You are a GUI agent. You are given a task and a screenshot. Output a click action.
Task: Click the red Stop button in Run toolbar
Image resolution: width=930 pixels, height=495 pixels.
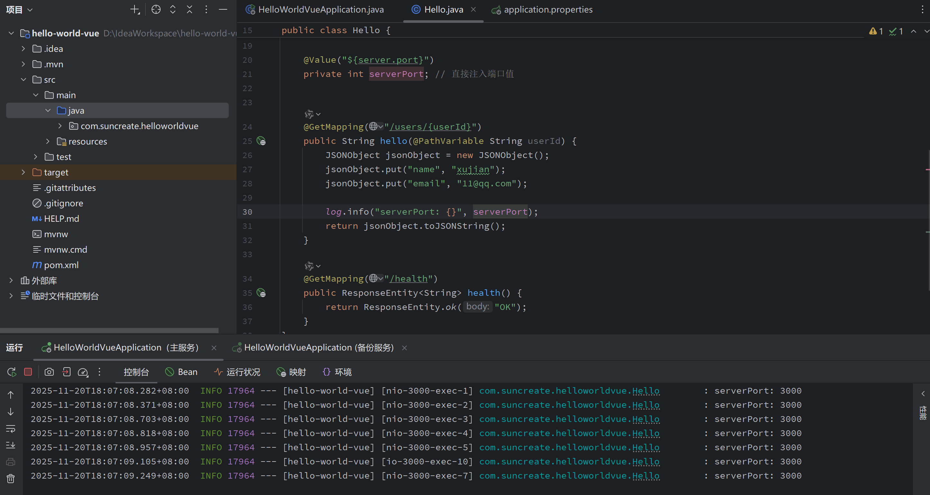coord(28,372)
